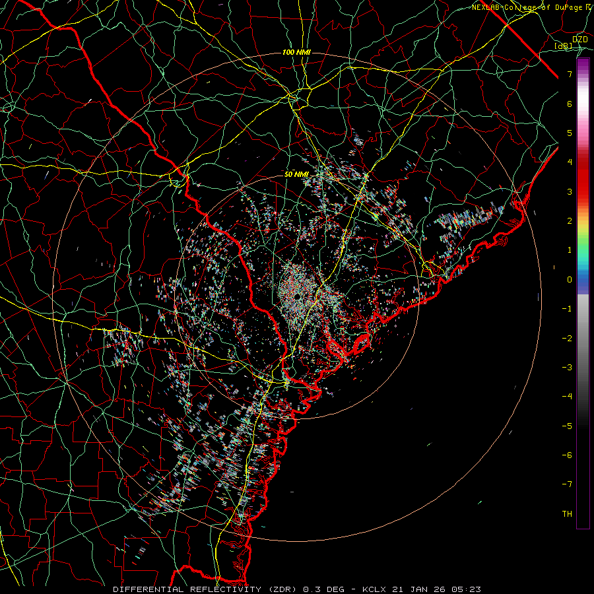The width and height of the screenshot is (594, 594).
Task: Click the [dB] units label
Action: (564, 46)
